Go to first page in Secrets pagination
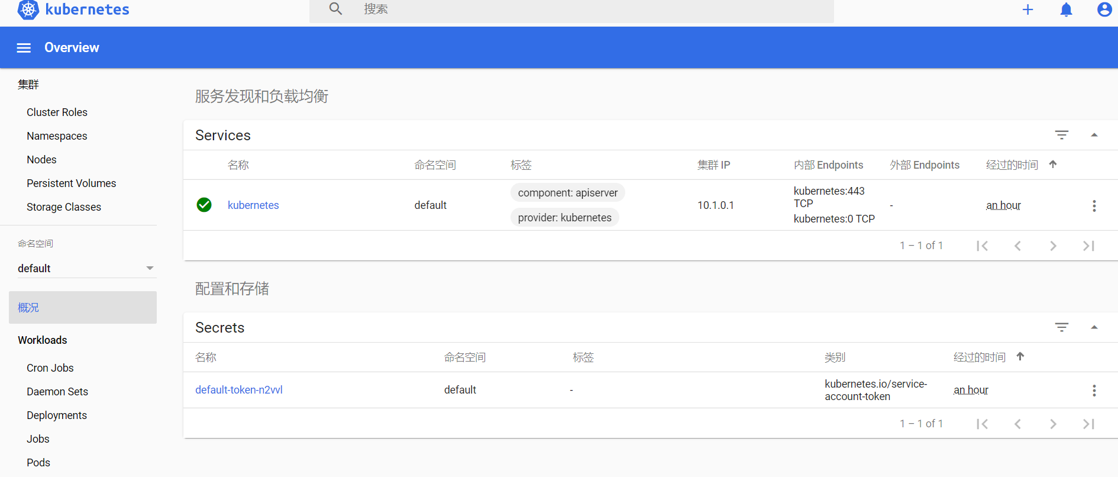Image resolution: width=1118 pixels, height=477 pixels. (x=982, y=424)
